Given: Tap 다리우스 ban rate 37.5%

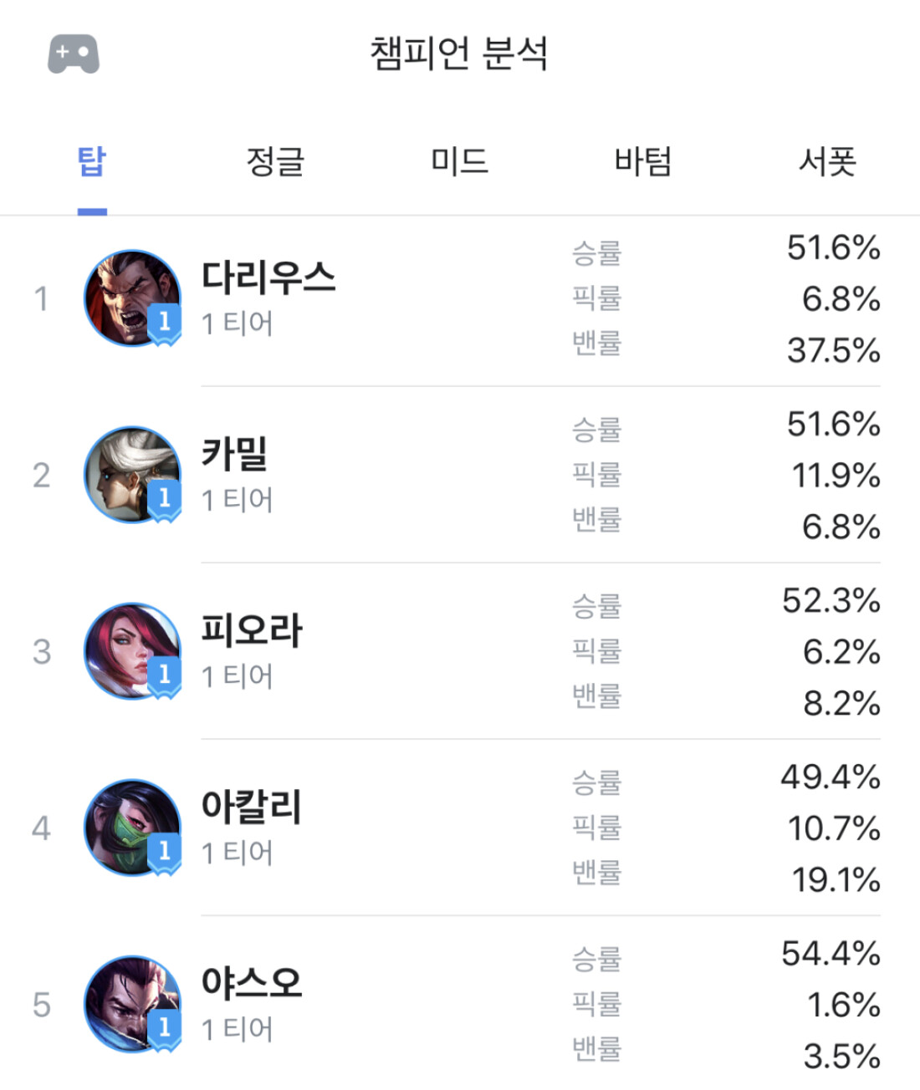Looking at the screenshot, I should tap(834, 350).
